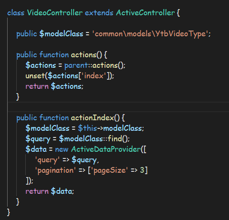229x220 pixels.
Task: Click $this->modelClass expression
Action: (x=111, y=128)
